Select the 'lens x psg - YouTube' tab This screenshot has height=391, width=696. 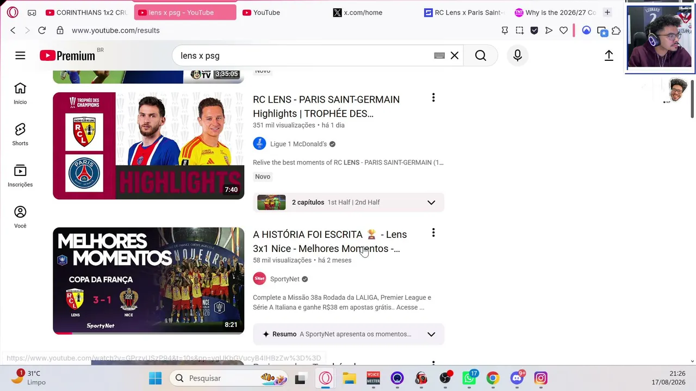click(x=185, y=12)
